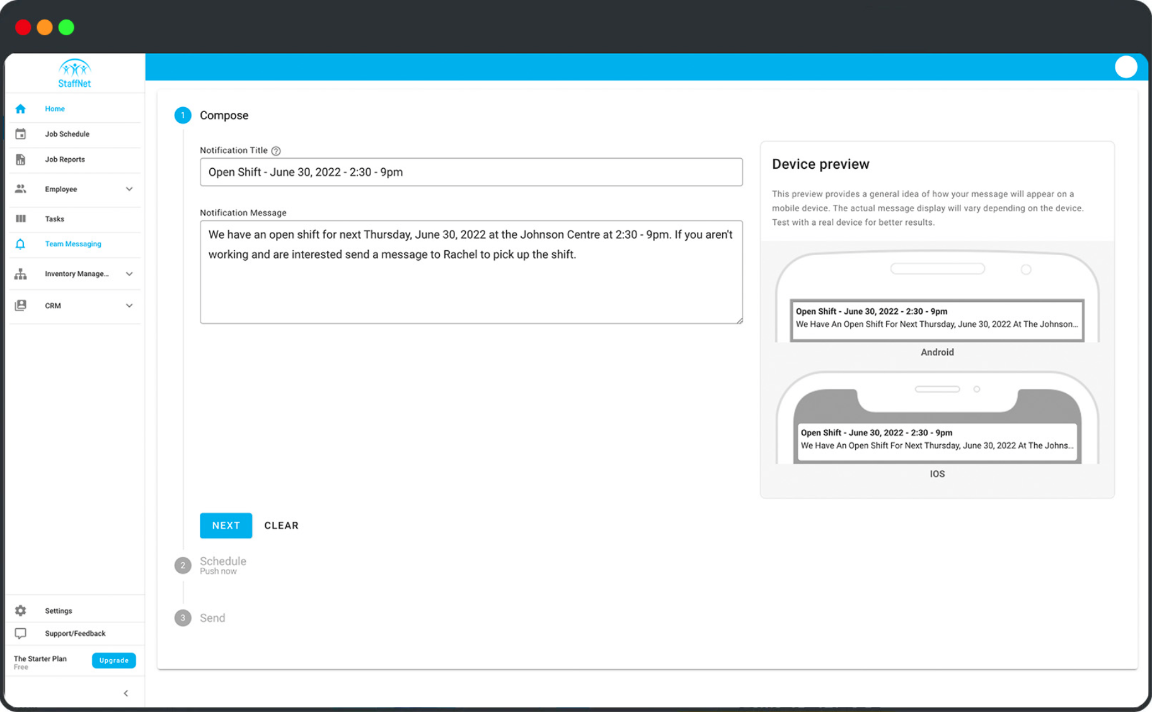Click the Inventory Management hierarchy icon
This screenshot has width=1152, height=712.
tap(21, 273)
